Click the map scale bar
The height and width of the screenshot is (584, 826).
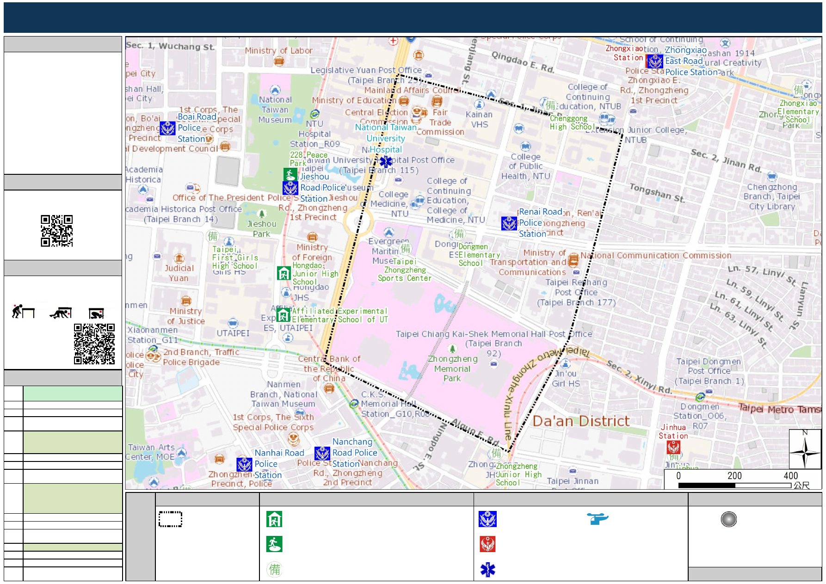coord(735,486)
